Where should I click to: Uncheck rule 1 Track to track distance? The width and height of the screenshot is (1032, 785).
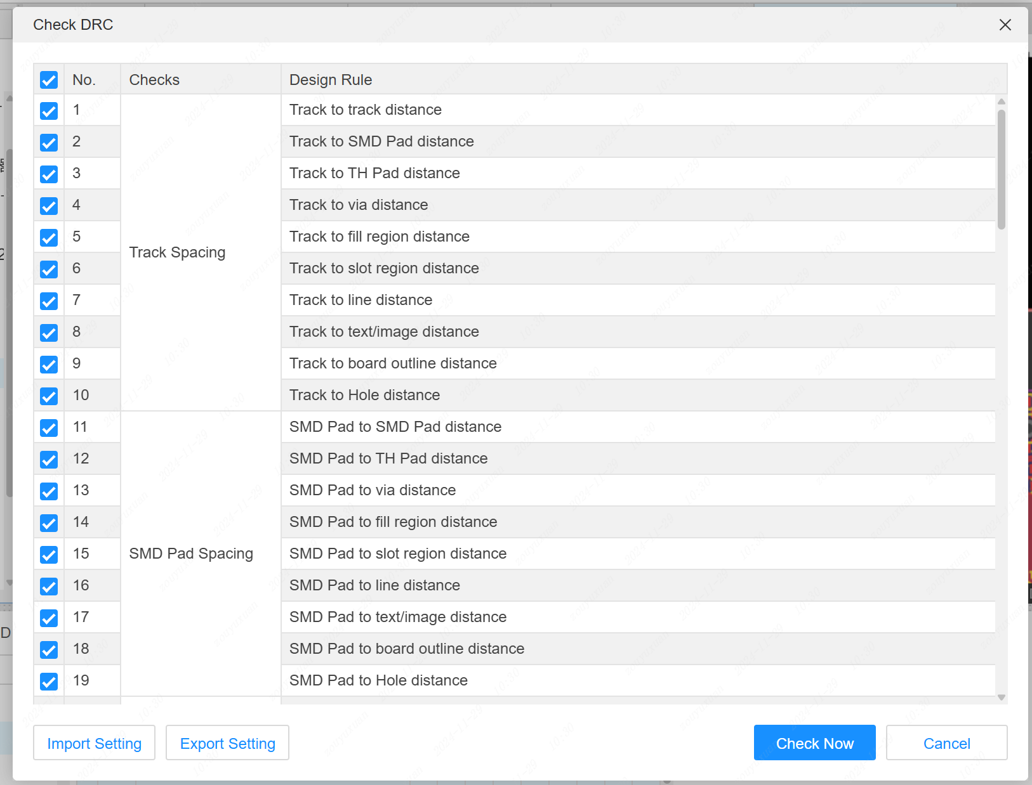coord(49,111)
